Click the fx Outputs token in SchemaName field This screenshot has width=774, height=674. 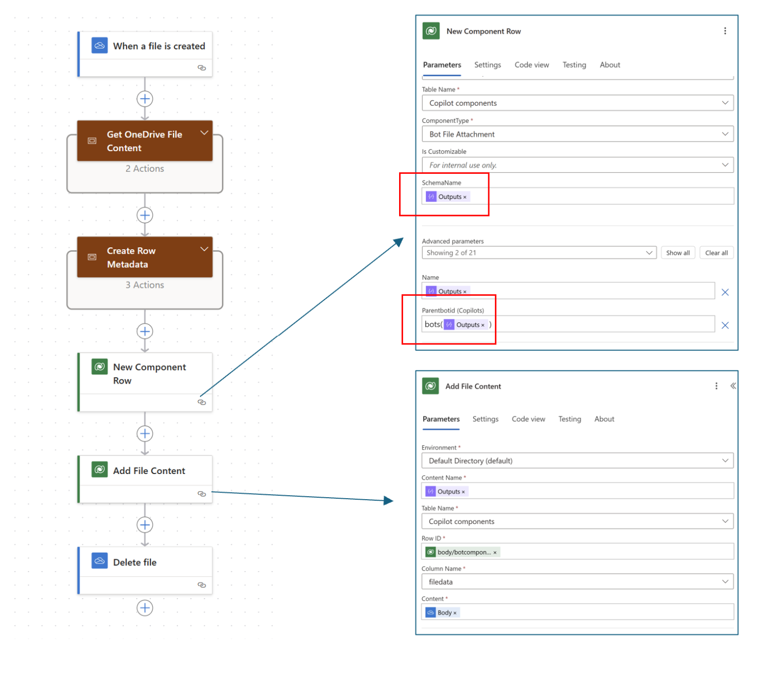pos(446,196)
